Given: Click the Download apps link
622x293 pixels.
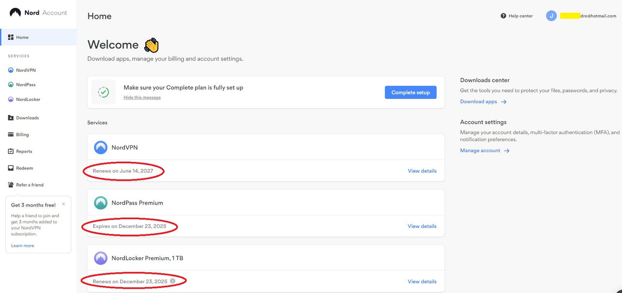Looking at the screenshot, I should 479,102.
